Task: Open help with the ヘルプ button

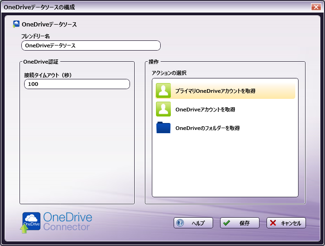Action: coord(193,223)
